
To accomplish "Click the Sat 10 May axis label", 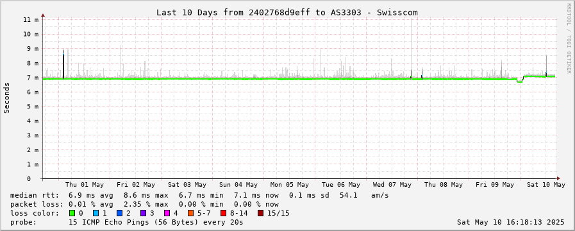I will (x=546, y=185).
